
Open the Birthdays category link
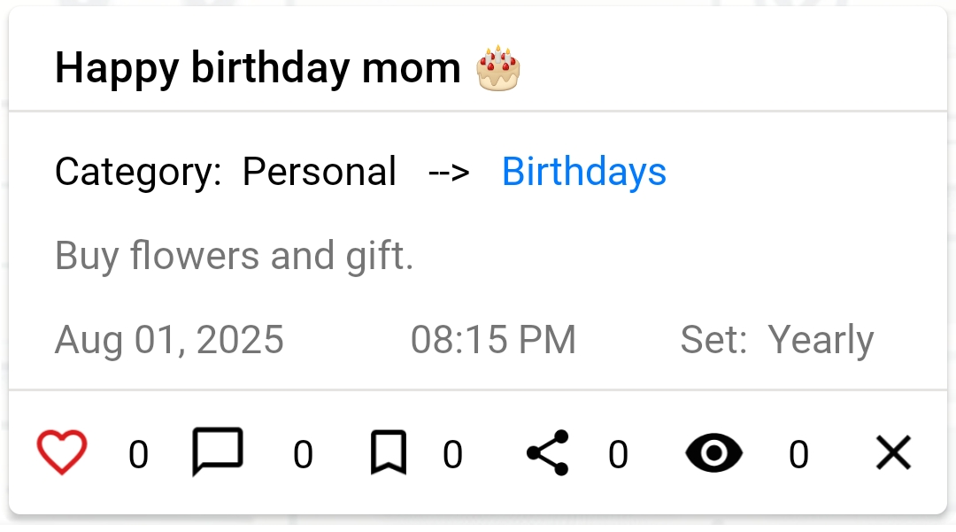click(x=583, y=172)
